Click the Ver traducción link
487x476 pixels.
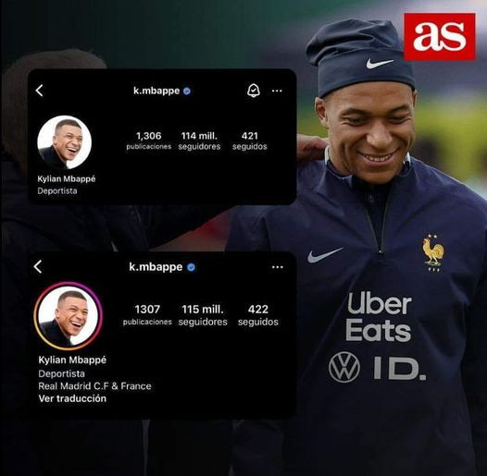[x=72, y=398]
